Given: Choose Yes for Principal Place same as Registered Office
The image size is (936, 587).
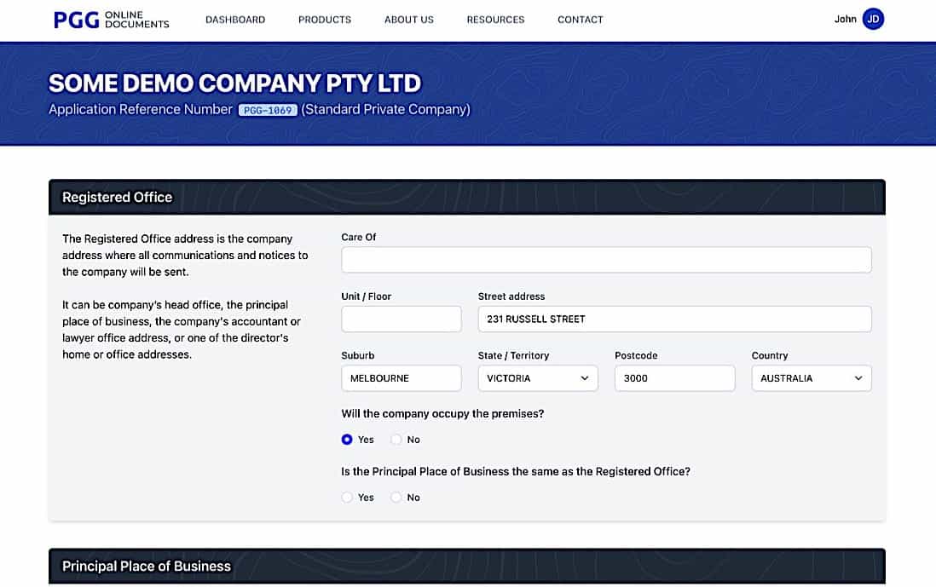Looking at the screenshot, I should 347,497.
